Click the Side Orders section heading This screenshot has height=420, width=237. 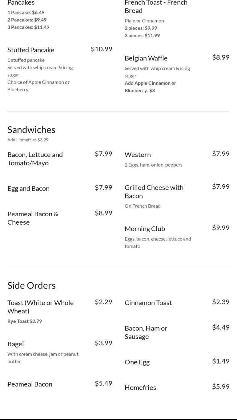coord(31,285)
